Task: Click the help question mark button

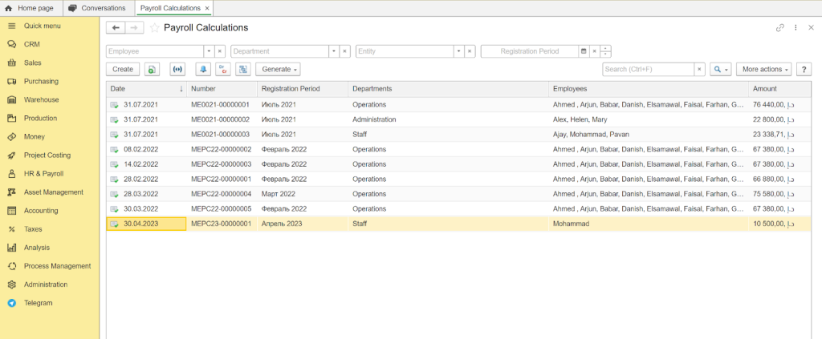Action: pos(805,70)
